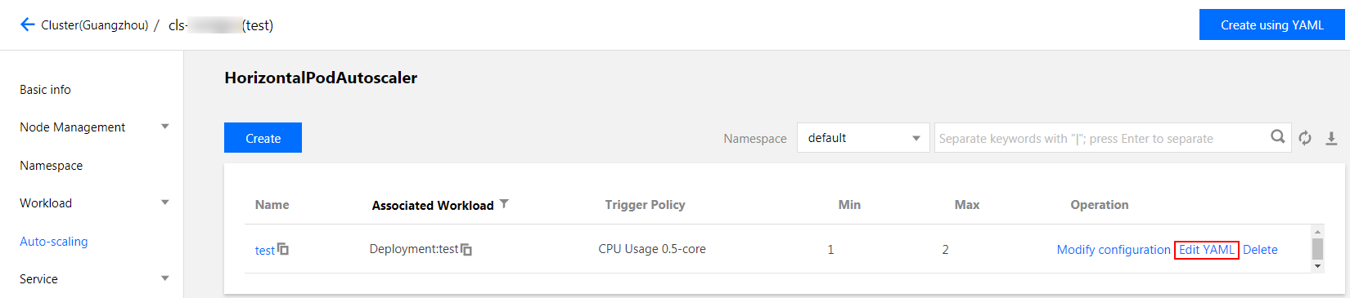Delete the test autoscaler
Image resolution: width=1350 pixels, height=298 pixels.
(1260, 250)
